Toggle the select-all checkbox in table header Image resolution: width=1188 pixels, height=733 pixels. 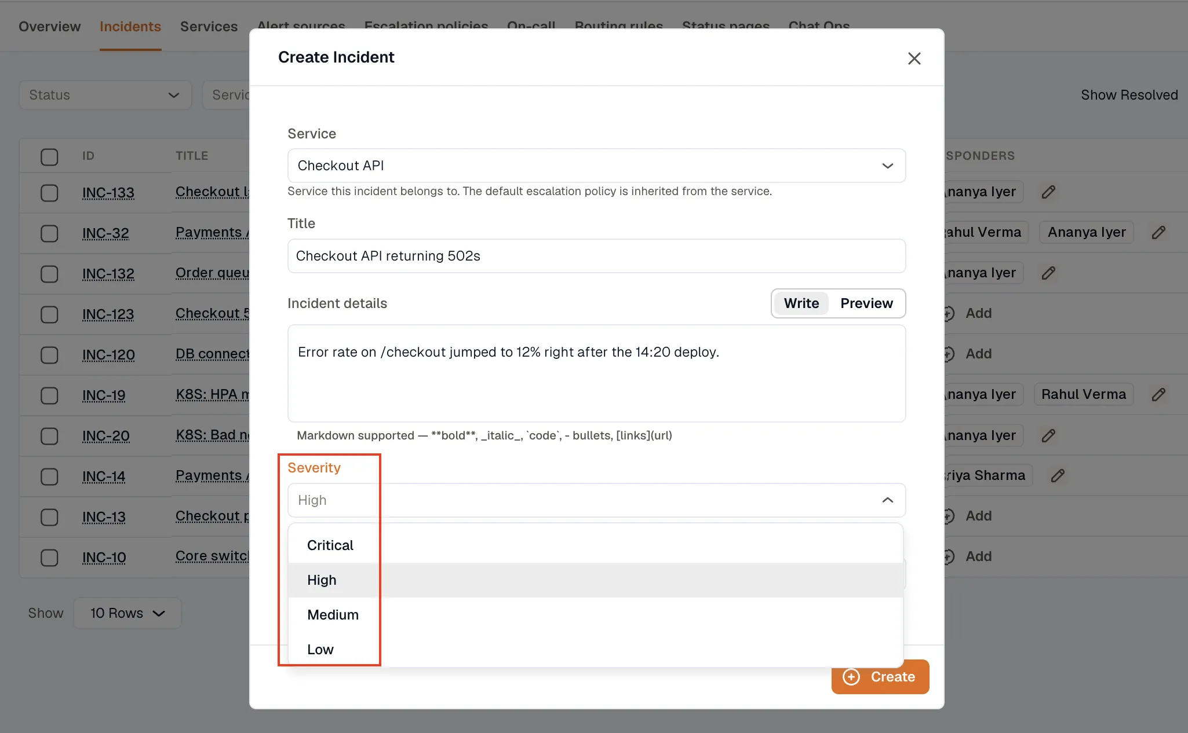[x=49, y=156]
